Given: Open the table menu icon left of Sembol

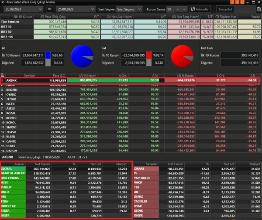Looking at the screenshot, I should pyautogui.click(x=3, y=75).
